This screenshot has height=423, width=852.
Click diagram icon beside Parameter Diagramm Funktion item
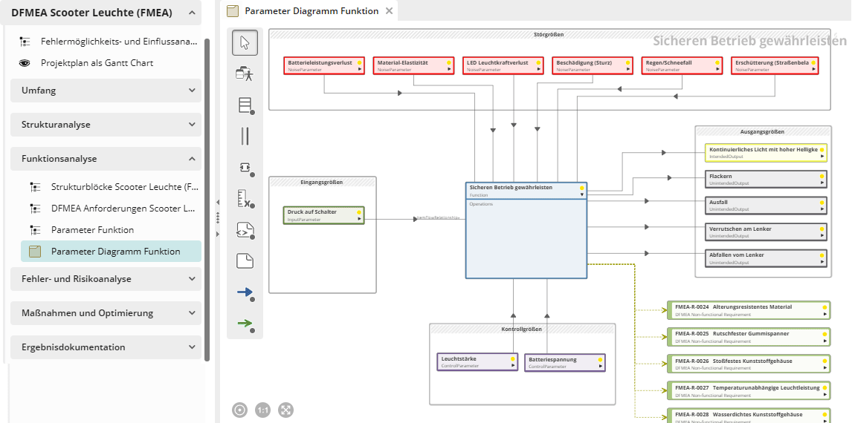pos(36,252)
